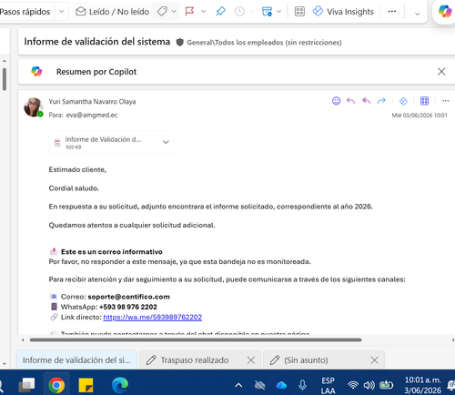
Task: Click the vertical scrollbar thumb at left
Action: coord(5,79)
